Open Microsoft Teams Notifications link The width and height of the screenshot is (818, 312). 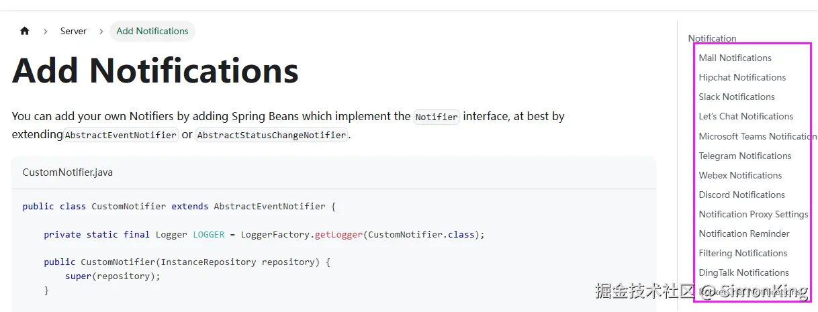tap(758, 136)
